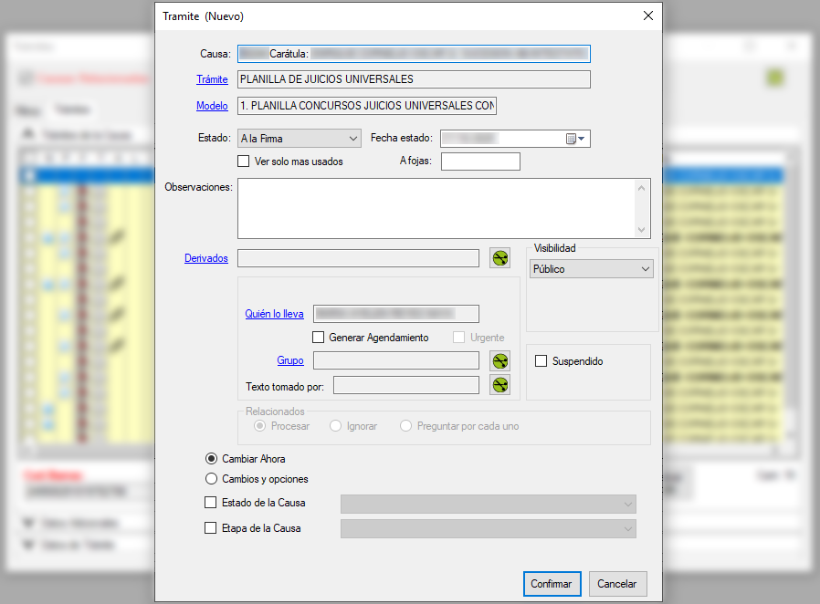Open the calendar icon in Fecha estado
The image size is (820, 604).
(x=572, y=139)
